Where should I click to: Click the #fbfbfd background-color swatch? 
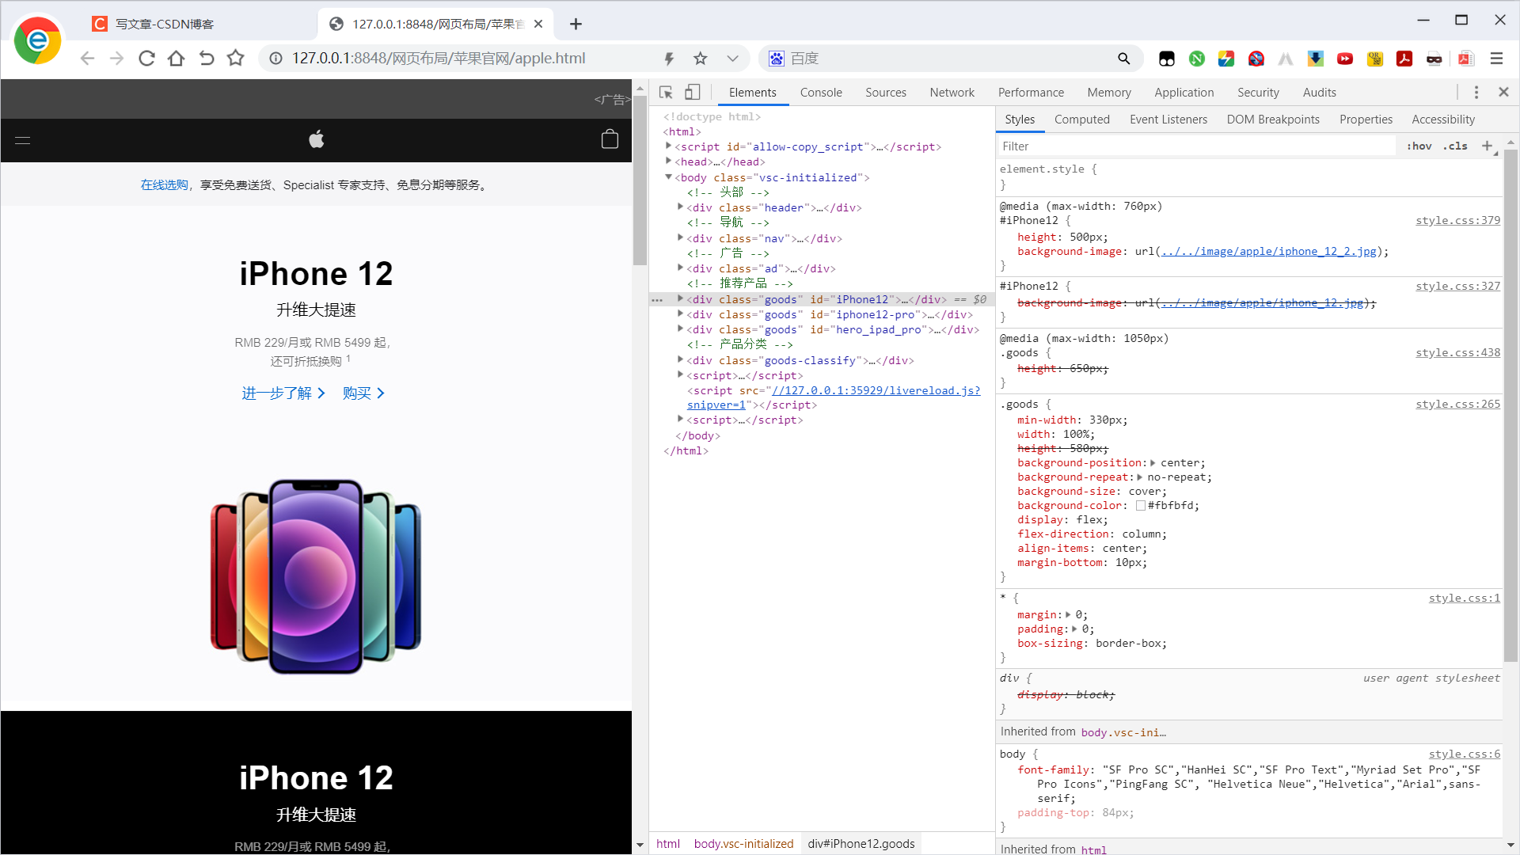coord(1141,506)
